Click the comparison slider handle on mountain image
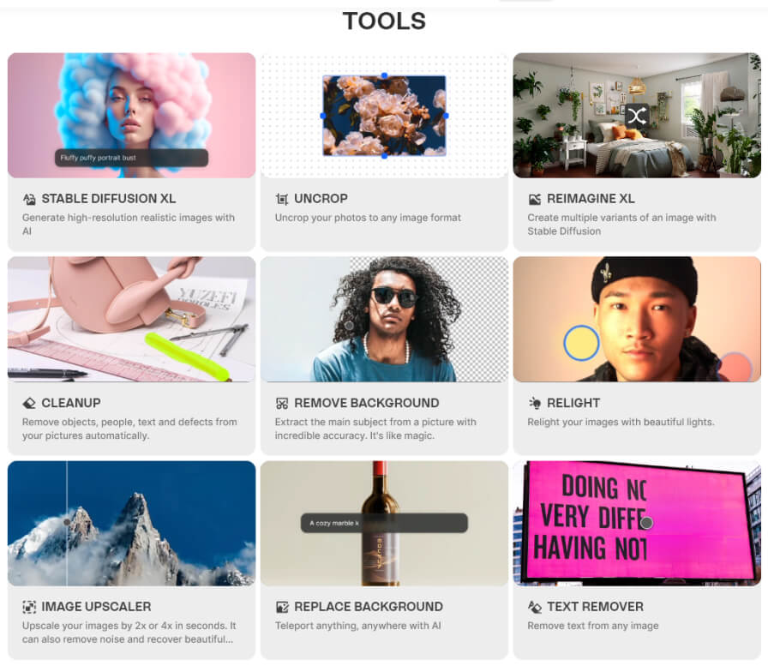Viewport: 768px width, 666px height. tap(67, 522)
